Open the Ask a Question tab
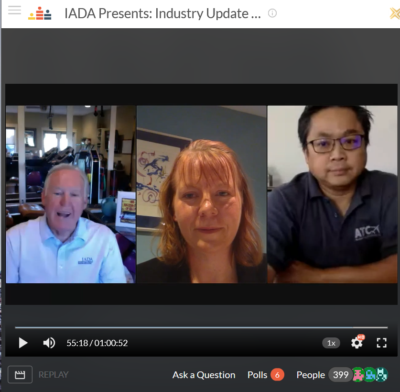This screenshot has width=400, height=392. point(204,375)
